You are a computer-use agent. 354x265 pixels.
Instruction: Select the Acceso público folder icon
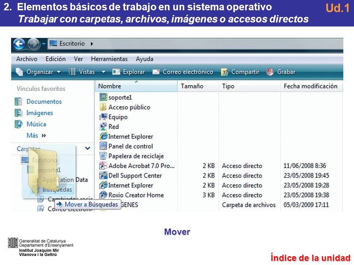pos(103,107)
